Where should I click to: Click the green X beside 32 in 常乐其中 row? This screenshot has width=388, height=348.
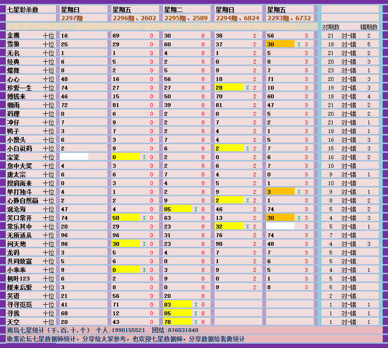pyautogui.click(x=247, y=227)
